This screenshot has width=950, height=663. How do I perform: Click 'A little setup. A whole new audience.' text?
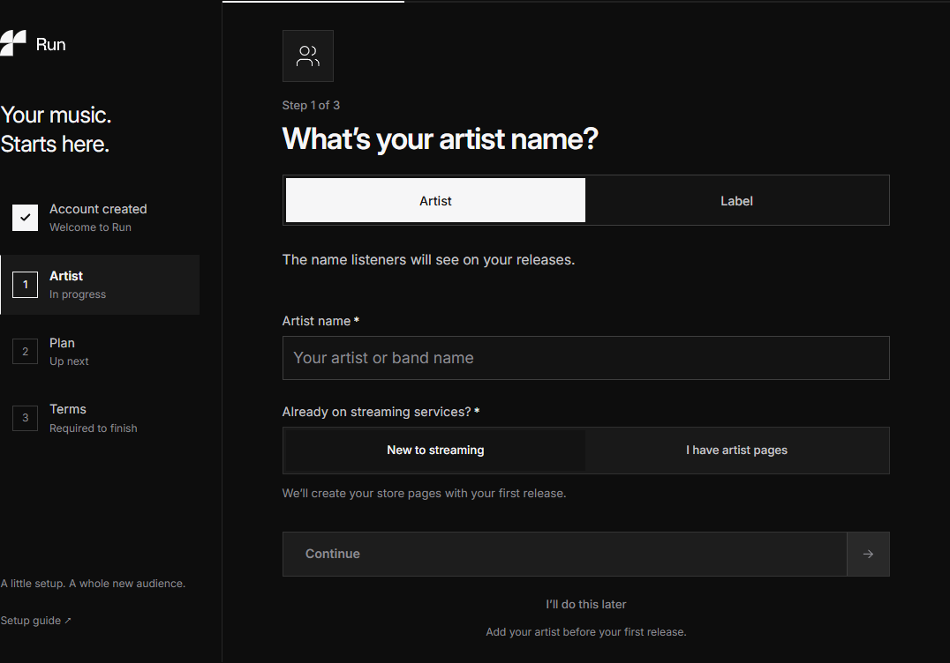(x=93, y=584)
